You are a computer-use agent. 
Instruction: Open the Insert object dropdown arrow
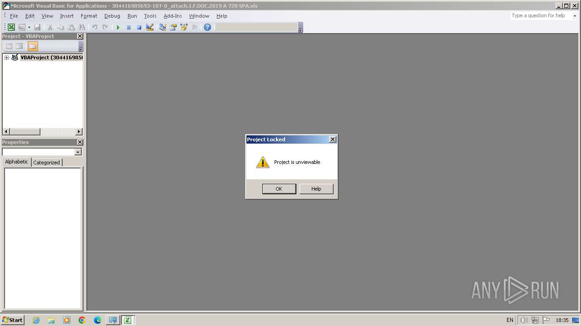pyautogui.click(x=29, y=27)
